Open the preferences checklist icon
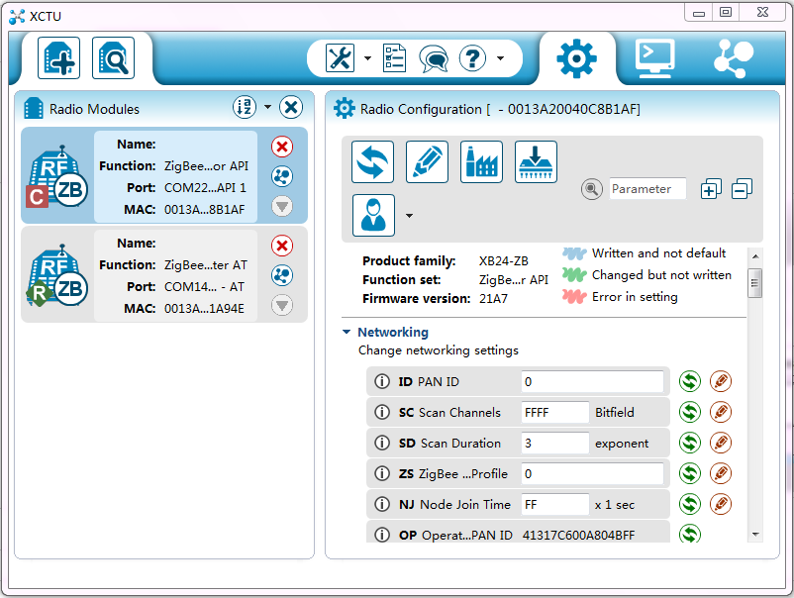Viewport: 794px width, 598px height. 394,58
